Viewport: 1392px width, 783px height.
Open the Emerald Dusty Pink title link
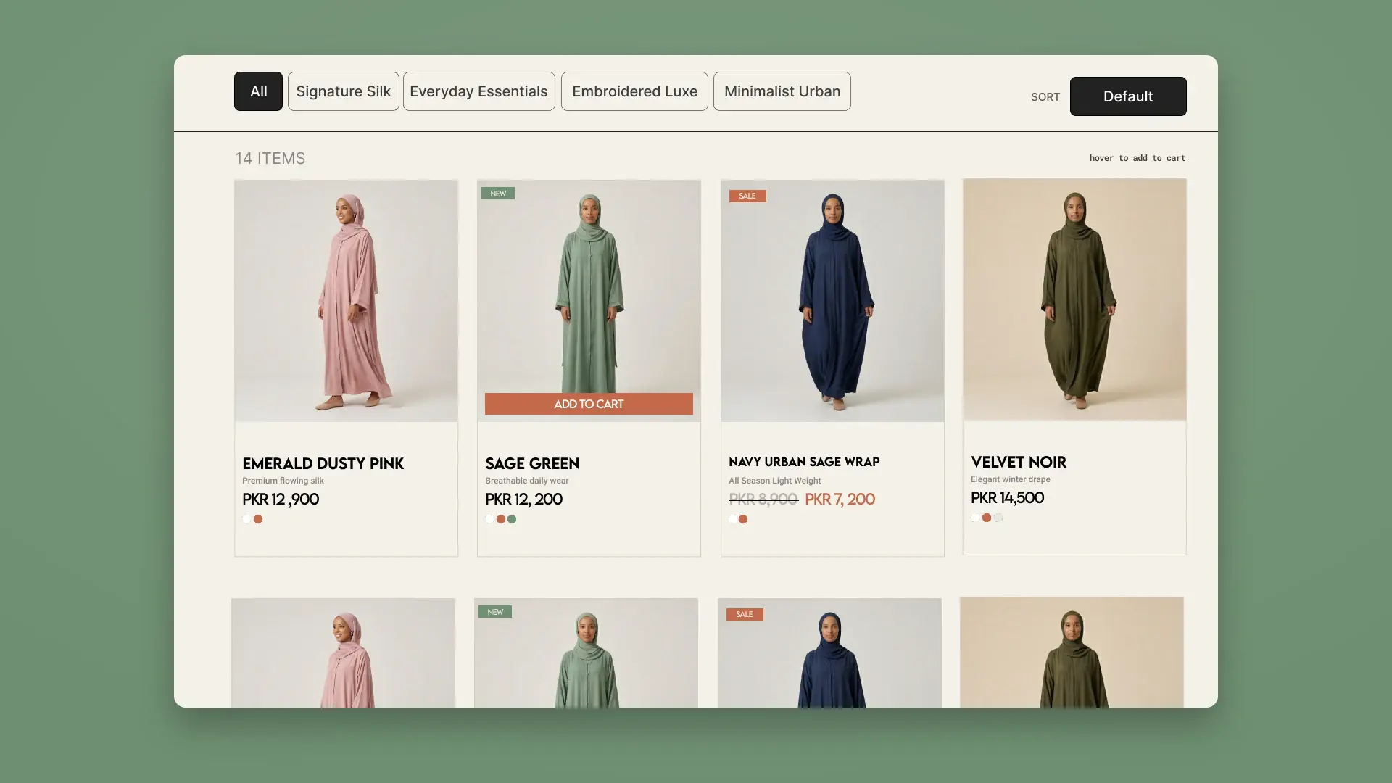click(323, 463)
